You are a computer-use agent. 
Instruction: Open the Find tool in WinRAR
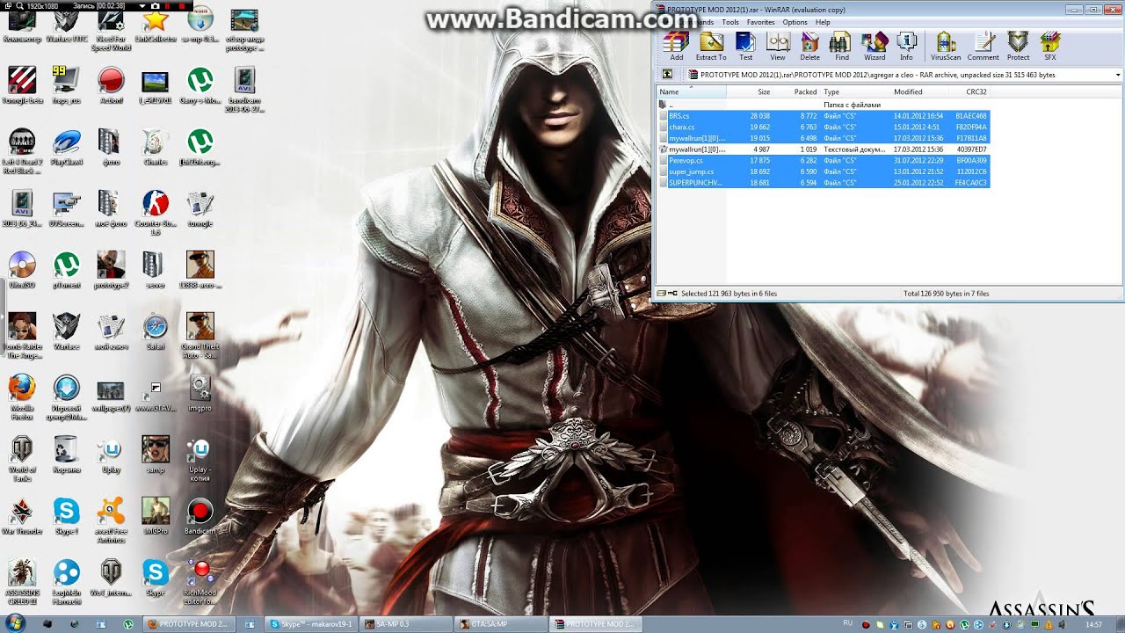841,46
